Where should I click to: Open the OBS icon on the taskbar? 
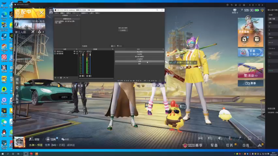click(26, 154)
